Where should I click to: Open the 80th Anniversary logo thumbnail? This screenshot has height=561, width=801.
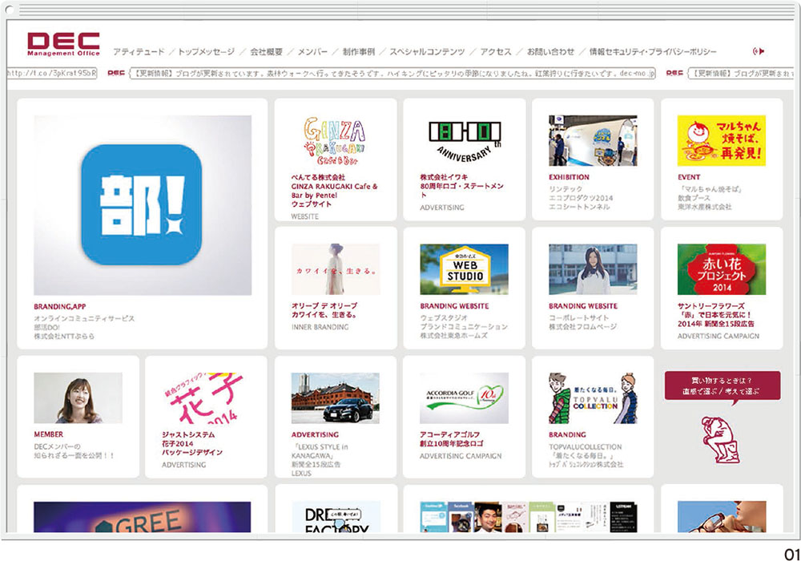pos(465,140)
